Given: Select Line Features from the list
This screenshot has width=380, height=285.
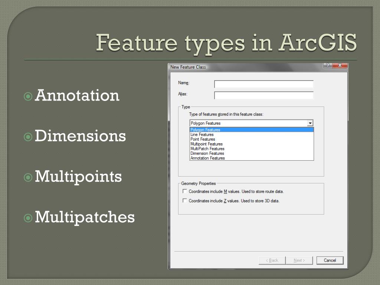Looking at the screenshot, I should tap(252, 134).
